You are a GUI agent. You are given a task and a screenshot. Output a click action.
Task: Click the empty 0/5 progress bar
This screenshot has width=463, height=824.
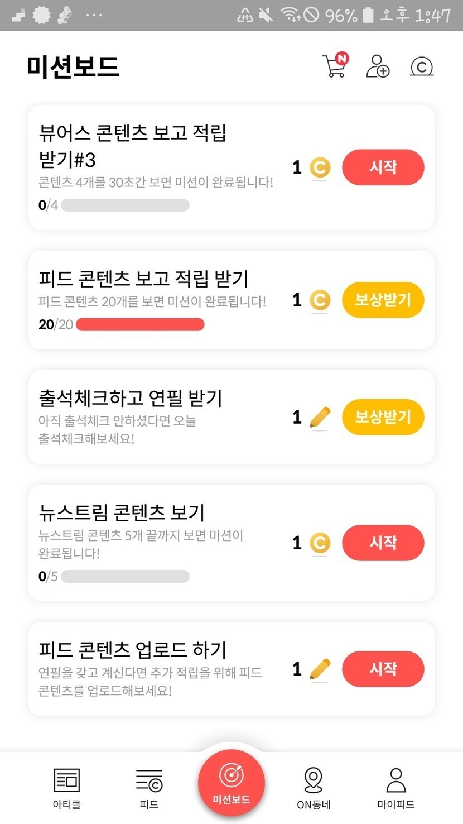(x=125, y=576)
